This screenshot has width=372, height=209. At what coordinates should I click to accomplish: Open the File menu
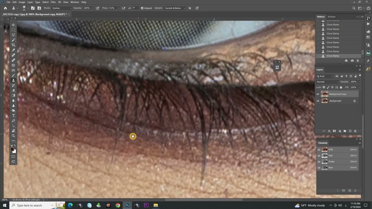pyautogui.click(x=8, y=2)
